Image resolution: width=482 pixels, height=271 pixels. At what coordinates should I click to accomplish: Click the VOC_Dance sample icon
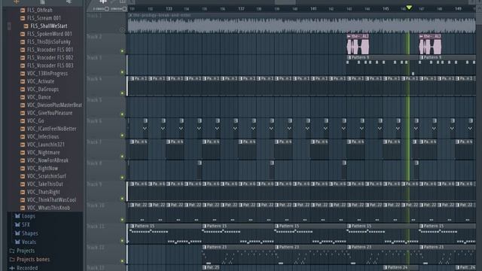(x=23, y=97)
